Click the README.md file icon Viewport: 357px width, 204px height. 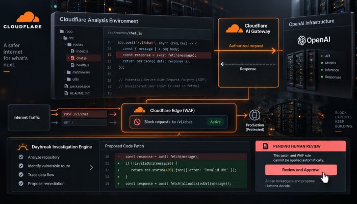pos(66,93)
